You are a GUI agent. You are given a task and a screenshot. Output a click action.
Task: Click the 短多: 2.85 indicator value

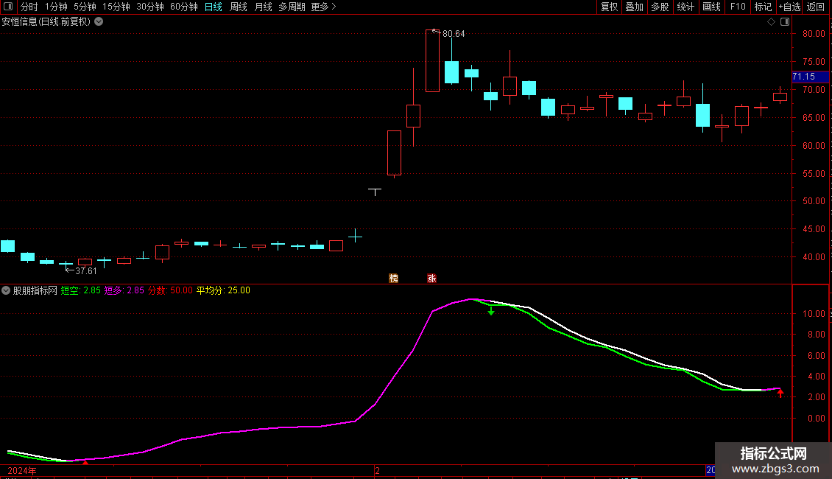[x=124, y=290]
